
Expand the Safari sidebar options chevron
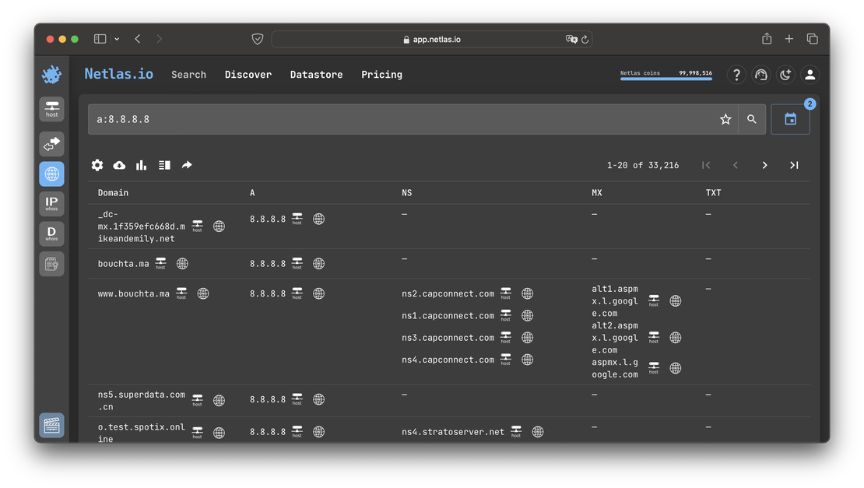[117, 39]
